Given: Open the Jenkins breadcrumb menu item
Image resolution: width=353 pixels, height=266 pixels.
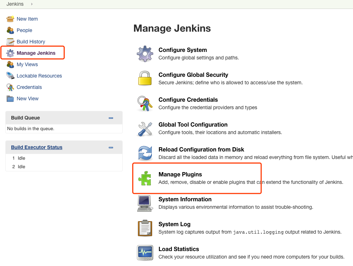Looking at the screenshot, I should pos(15,4).
